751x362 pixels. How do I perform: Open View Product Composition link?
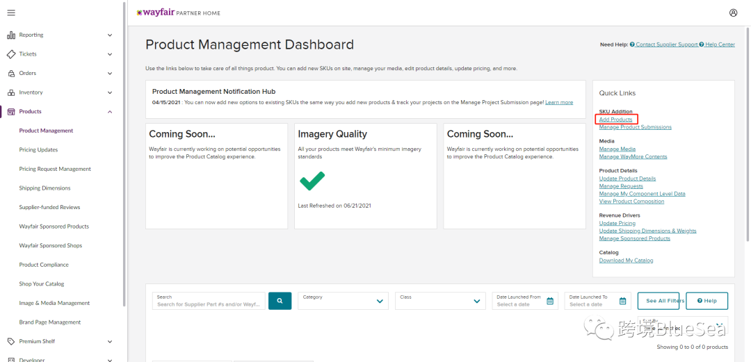(x=631, y=201)
